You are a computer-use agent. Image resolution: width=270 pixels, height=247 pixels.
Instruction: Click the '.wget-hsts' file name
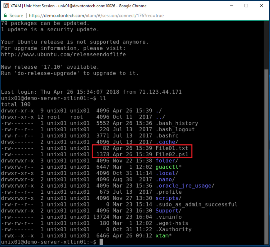coord(172,223)
